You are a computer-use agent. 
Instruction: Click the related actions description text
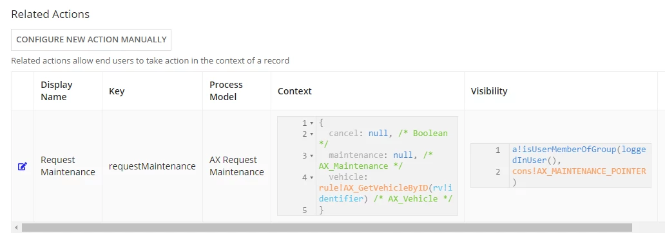(150, 61)
